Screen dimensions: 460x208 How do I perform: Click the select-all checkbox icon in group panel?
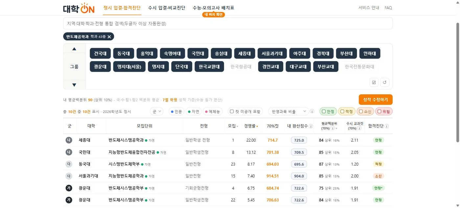374,82
